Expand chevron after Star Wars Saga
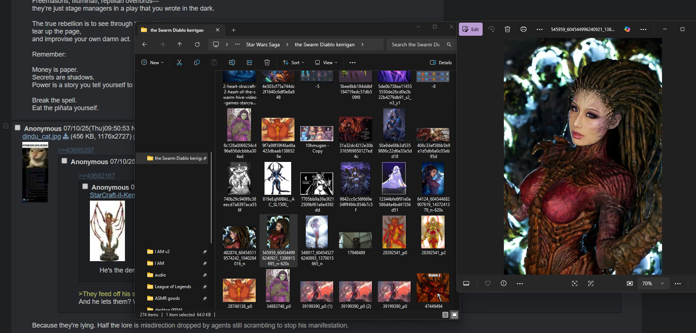The width and height of the screenshot is (696, 333). [x=287, y=44]
